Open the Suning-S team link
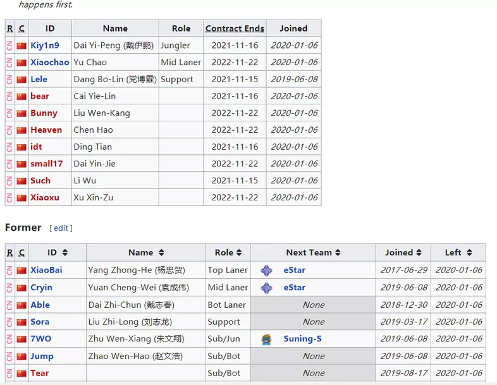497x385 pixels. (302, 339)
